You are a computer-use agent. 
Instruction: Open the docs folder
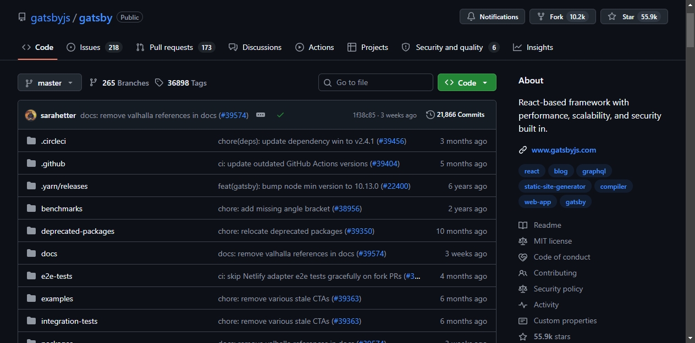[x=49, y=254]
